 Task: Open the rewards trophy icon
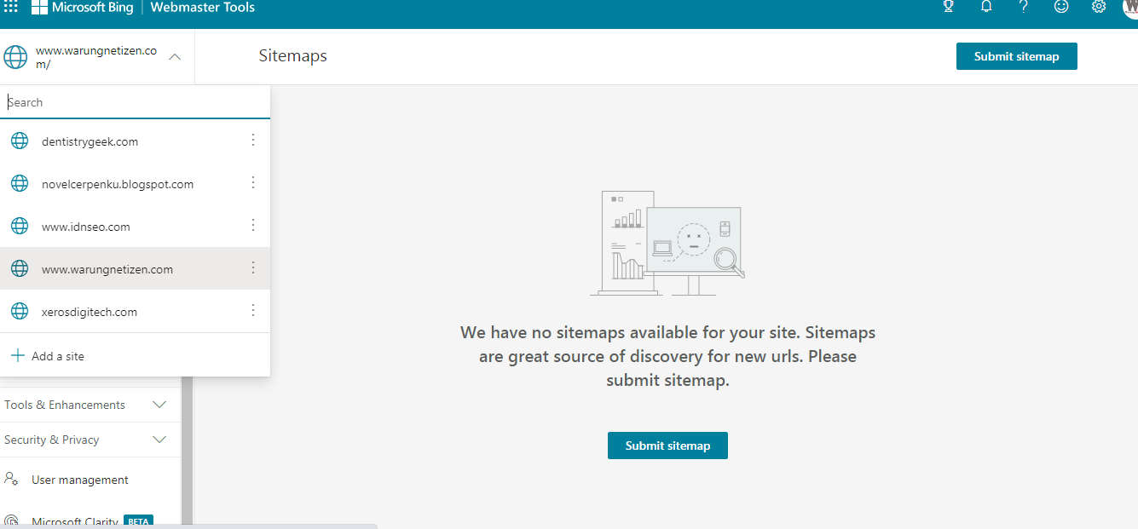949,7
